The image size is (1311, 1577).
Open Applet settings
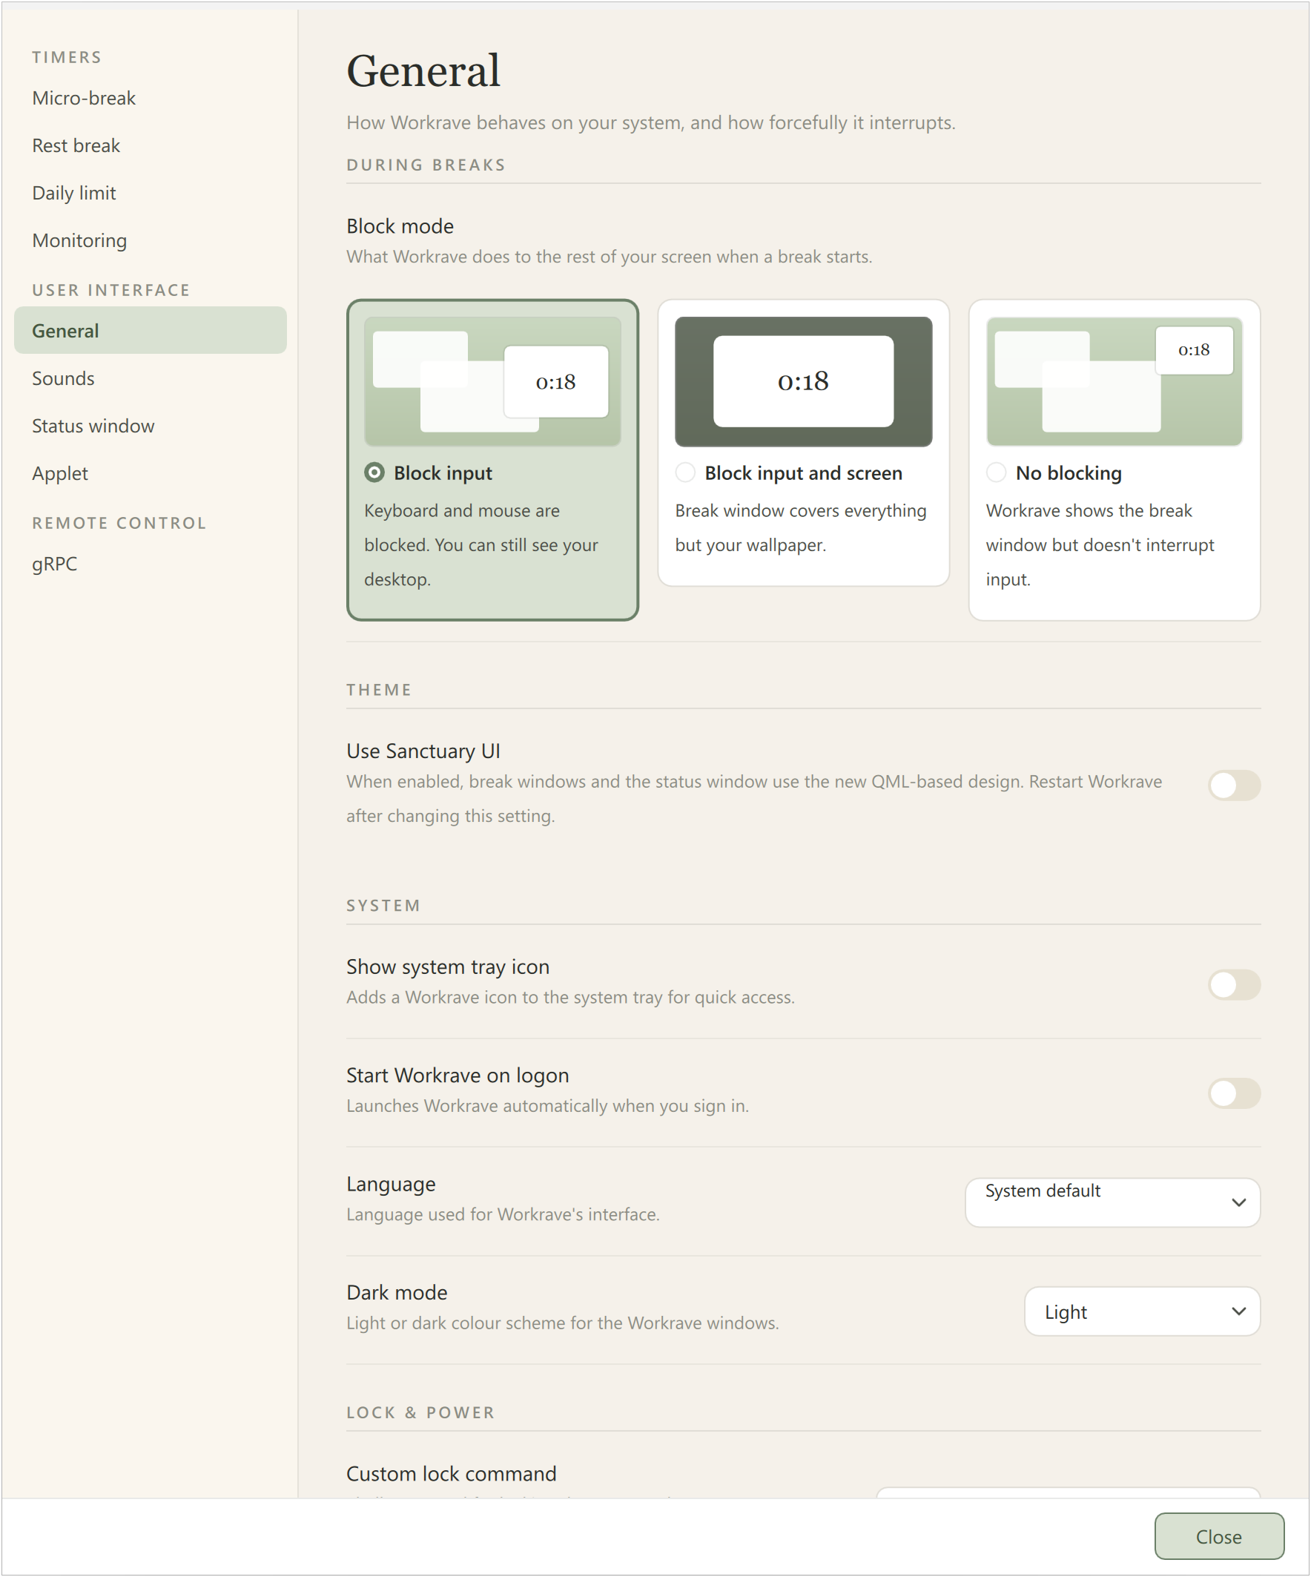pos(151,473)
